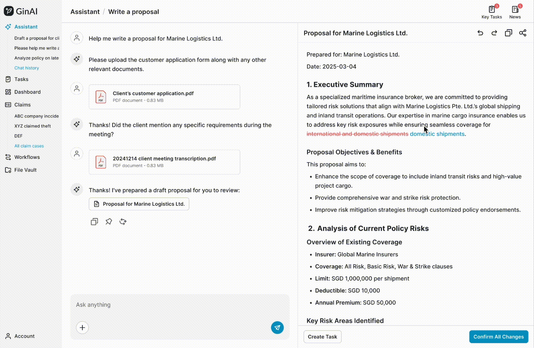The image size is (534, 348).
Task: Open File Vault from the sidebar
Action: point(25,170)
